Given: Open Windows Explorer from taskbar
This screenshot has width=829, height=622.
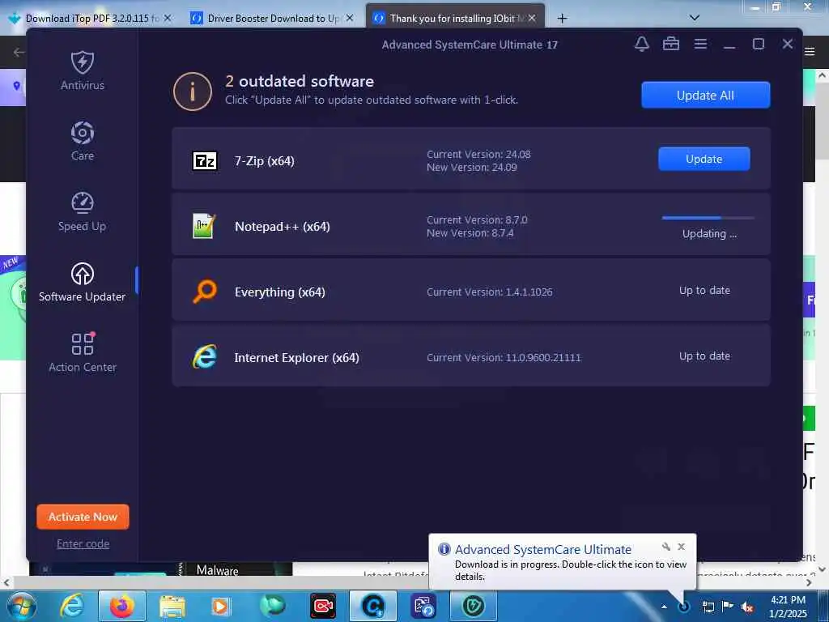Looking at the screenshot, I should coord(172,606).
